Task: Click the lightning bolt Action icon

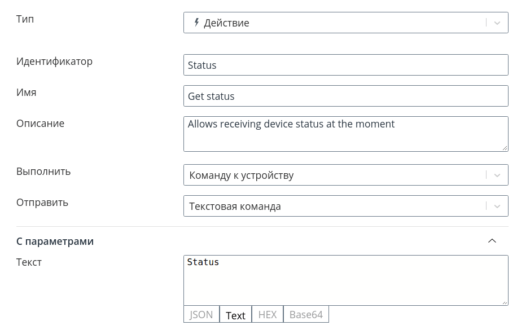Action: [x=196, y=23]
